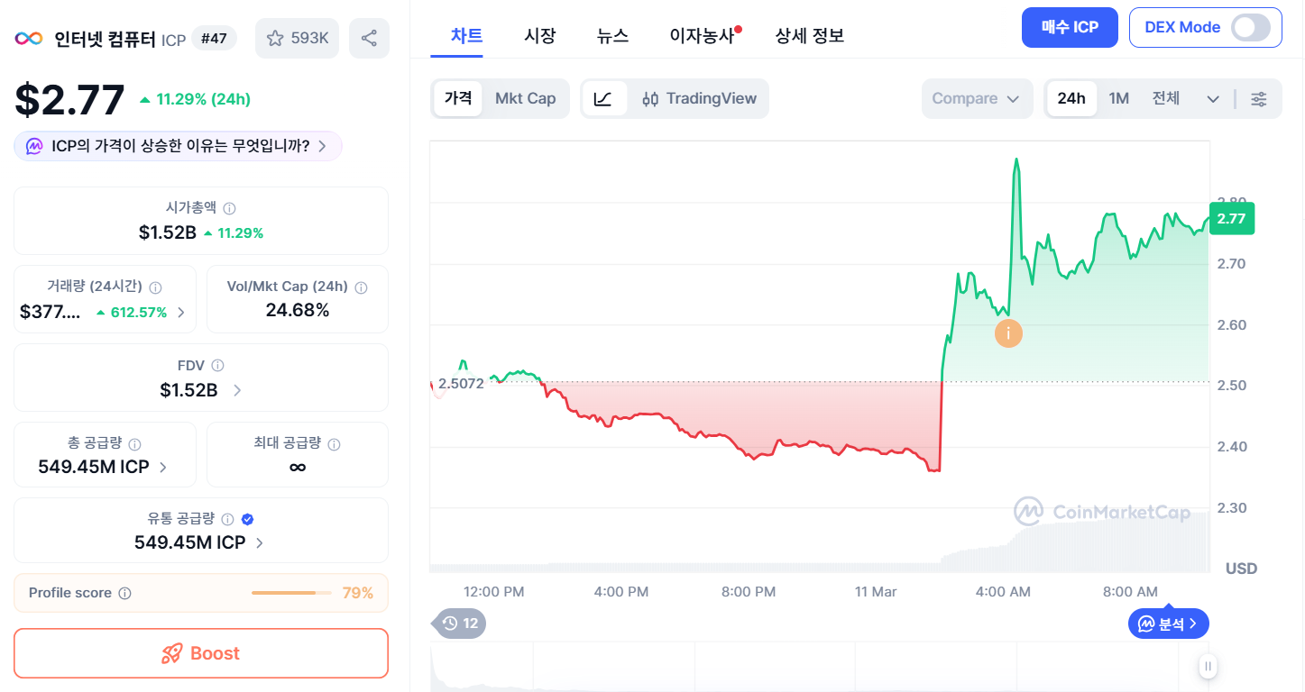Click info icon beside Vol/Mkt Cap (24h)
Screen dimensions: 1305x692
pyautogui.click(x=361, y=287)
